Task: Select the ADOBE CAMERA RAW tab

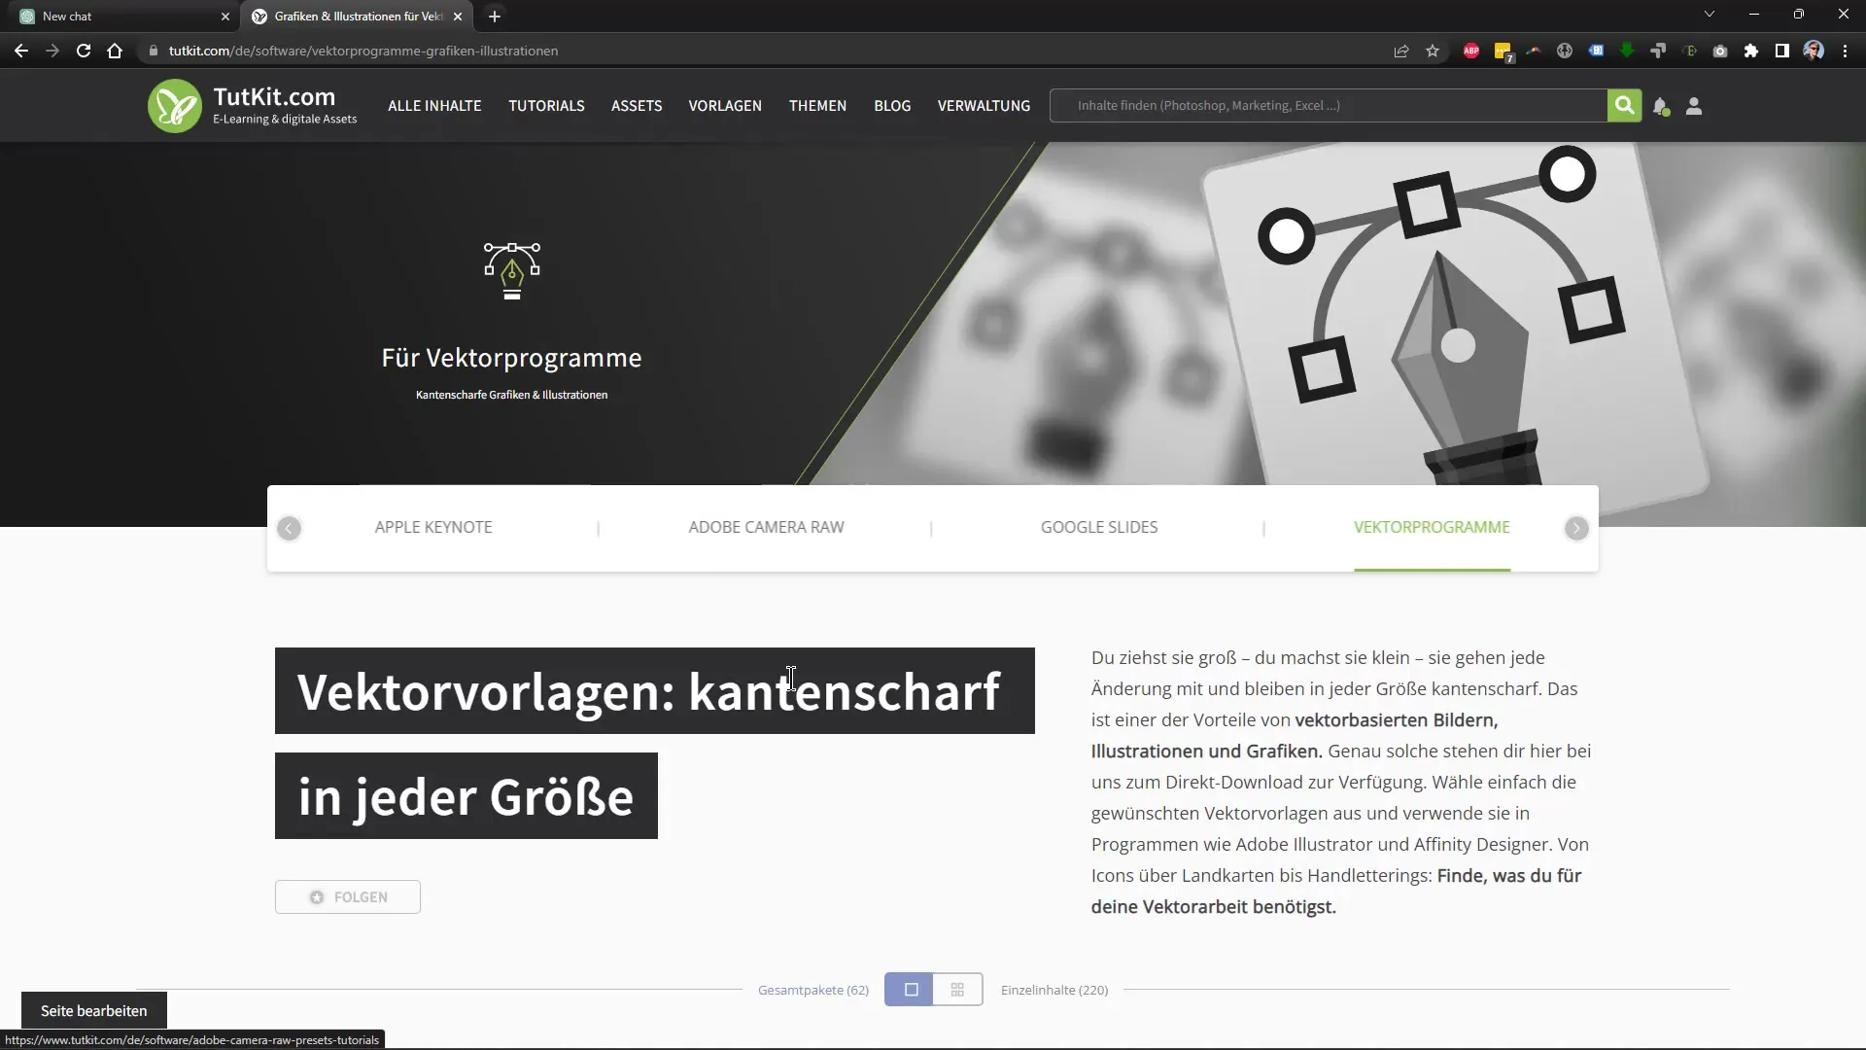Action: coord(765,527)
